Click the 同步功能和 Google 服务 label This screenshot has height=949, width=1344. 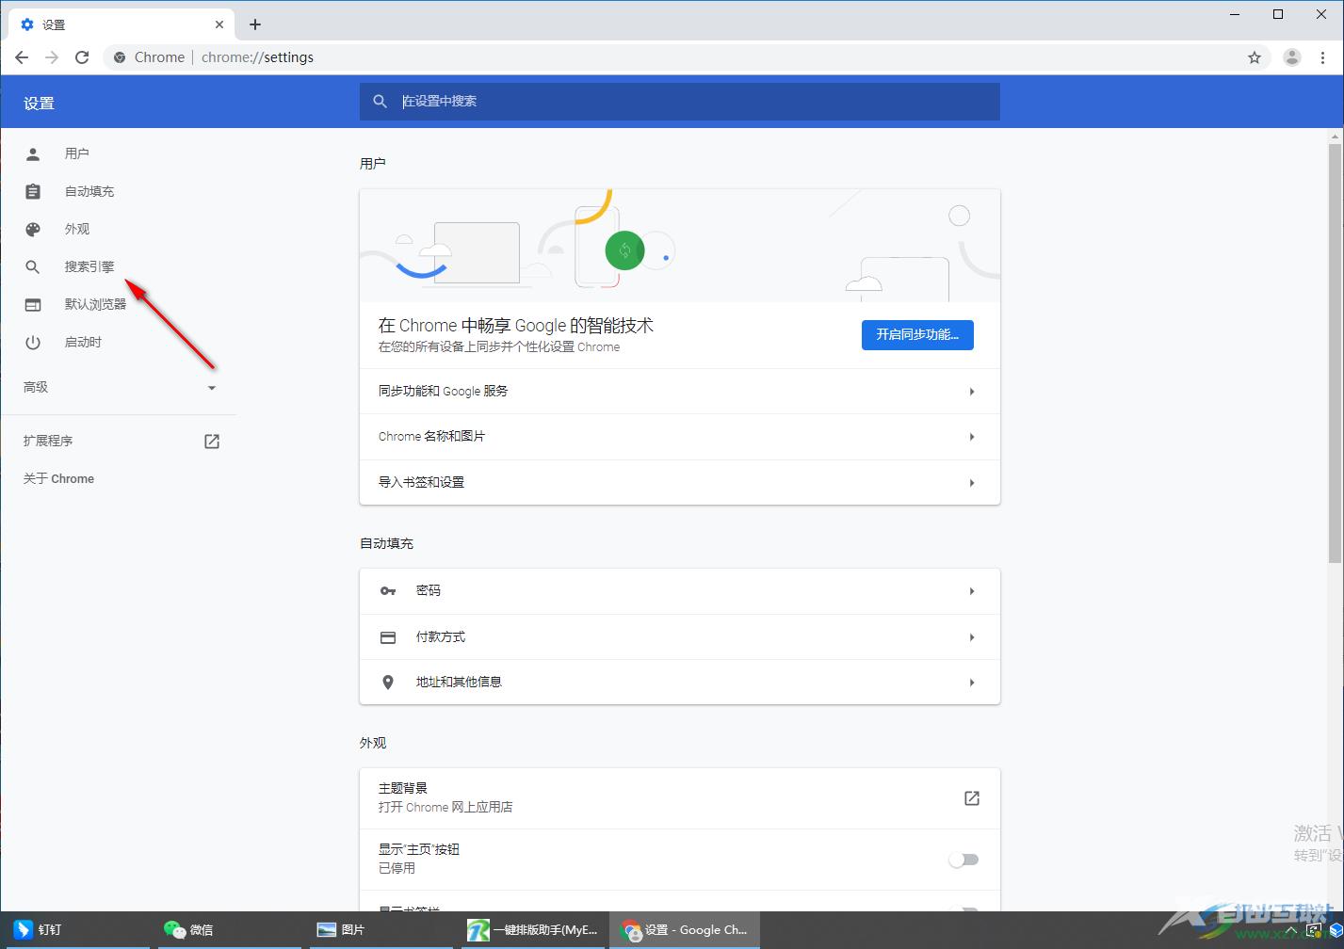(x=443, y=391)
